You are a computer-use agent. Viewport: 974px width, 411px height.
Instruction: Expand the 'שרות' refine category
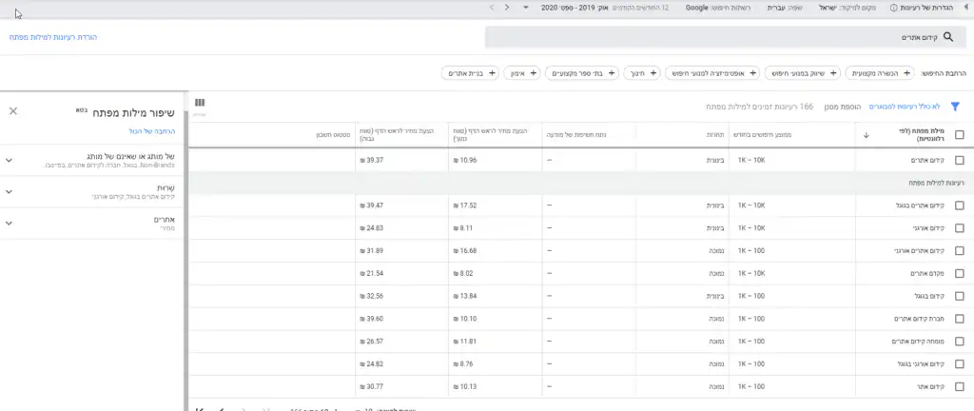pos(9,192)
